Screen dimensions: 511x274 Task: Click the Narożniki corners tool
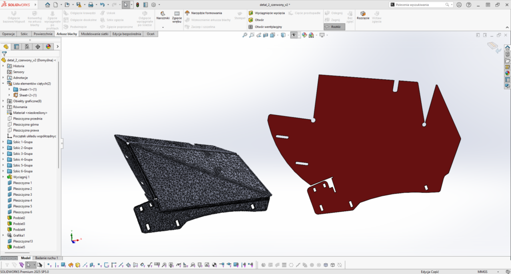[x=163, y=16]
